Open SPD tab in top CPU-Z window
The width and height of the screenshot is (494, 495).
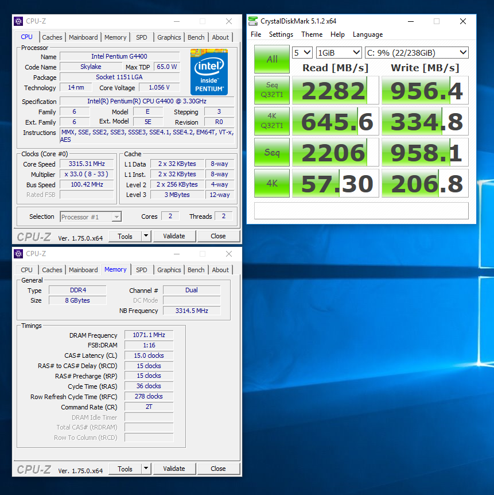click(141, 37)
